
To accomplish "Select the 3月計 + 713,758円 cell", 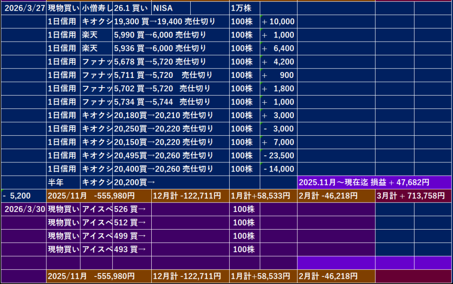I will 413,196.
